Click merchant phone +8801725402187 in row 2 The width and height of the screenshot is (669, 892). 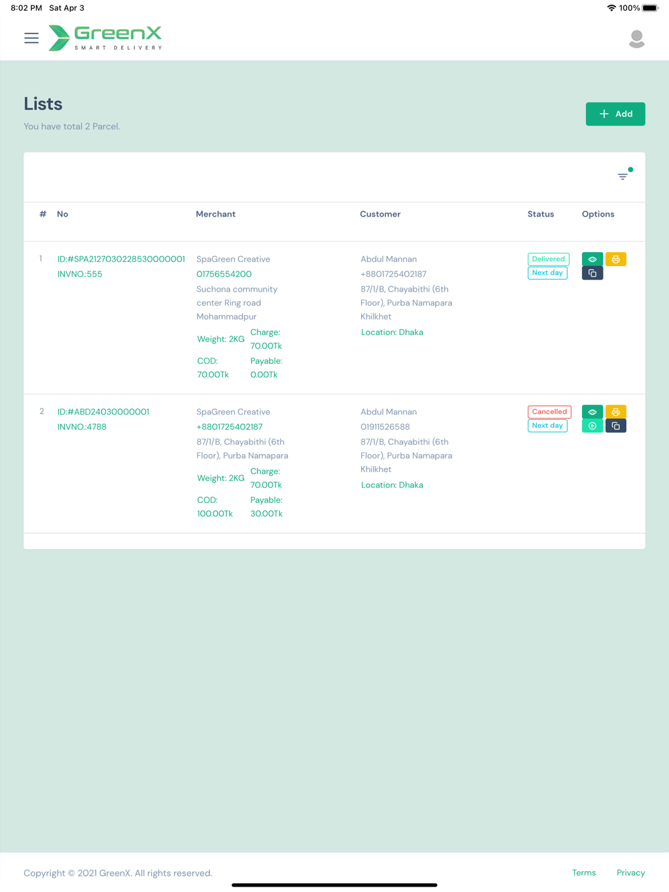click(229, 427)
